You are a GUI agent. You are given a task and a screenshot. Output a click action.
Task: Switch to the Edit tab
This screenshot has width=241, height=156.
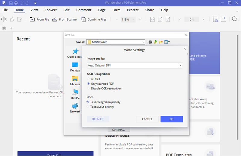point(67,10)
